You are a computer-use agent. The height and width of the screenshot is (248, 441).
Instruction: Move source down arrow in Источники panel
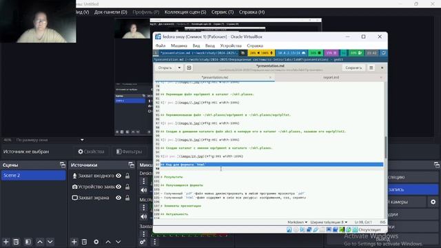[118, 242]
